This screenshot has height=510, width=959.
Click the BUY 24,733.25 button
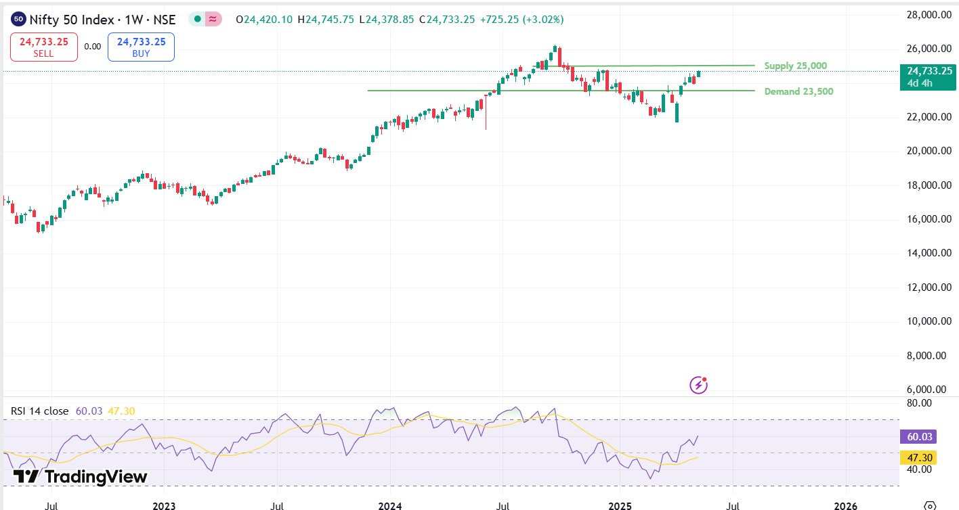(141, 47)
